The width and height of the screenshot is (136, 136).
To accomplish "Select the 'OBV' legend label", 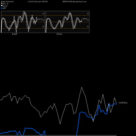I will point(4,8).
